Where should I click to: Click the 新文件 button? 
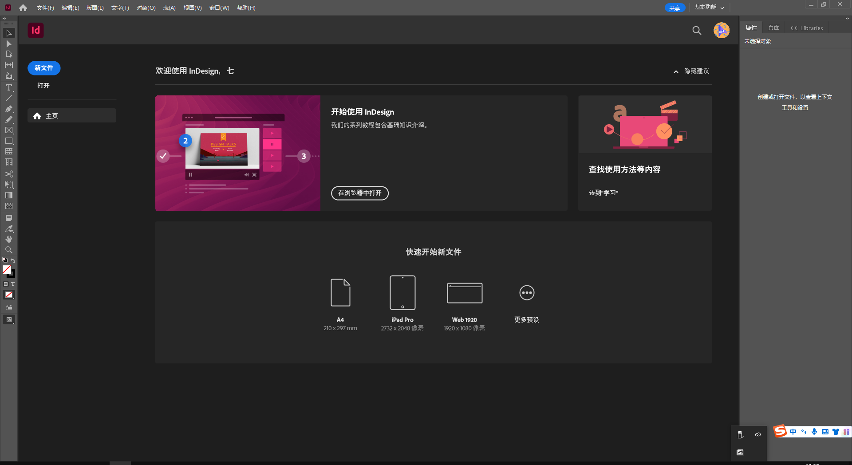point(44,68)
